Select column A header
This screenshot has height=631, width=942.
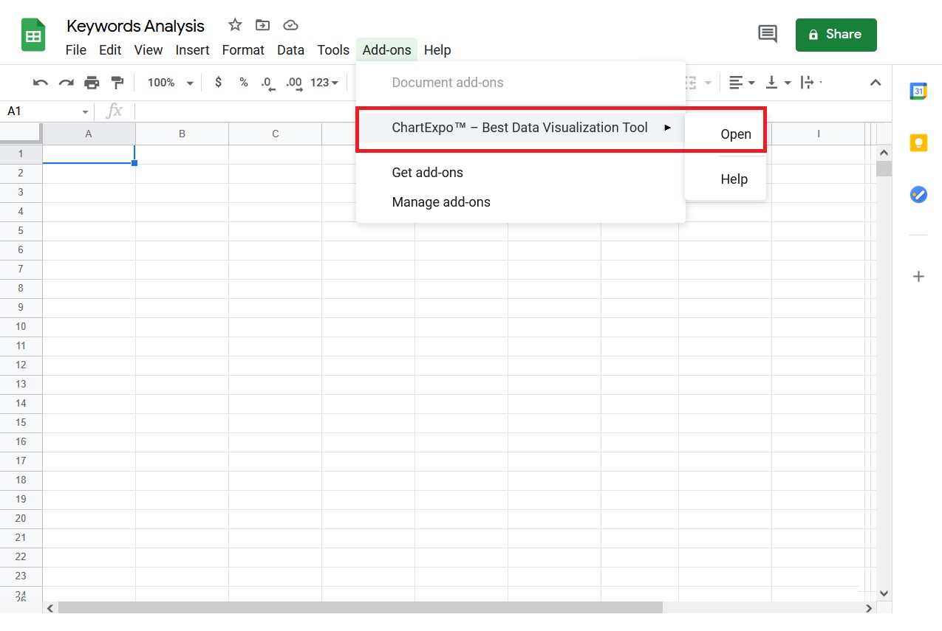[89, 134]
